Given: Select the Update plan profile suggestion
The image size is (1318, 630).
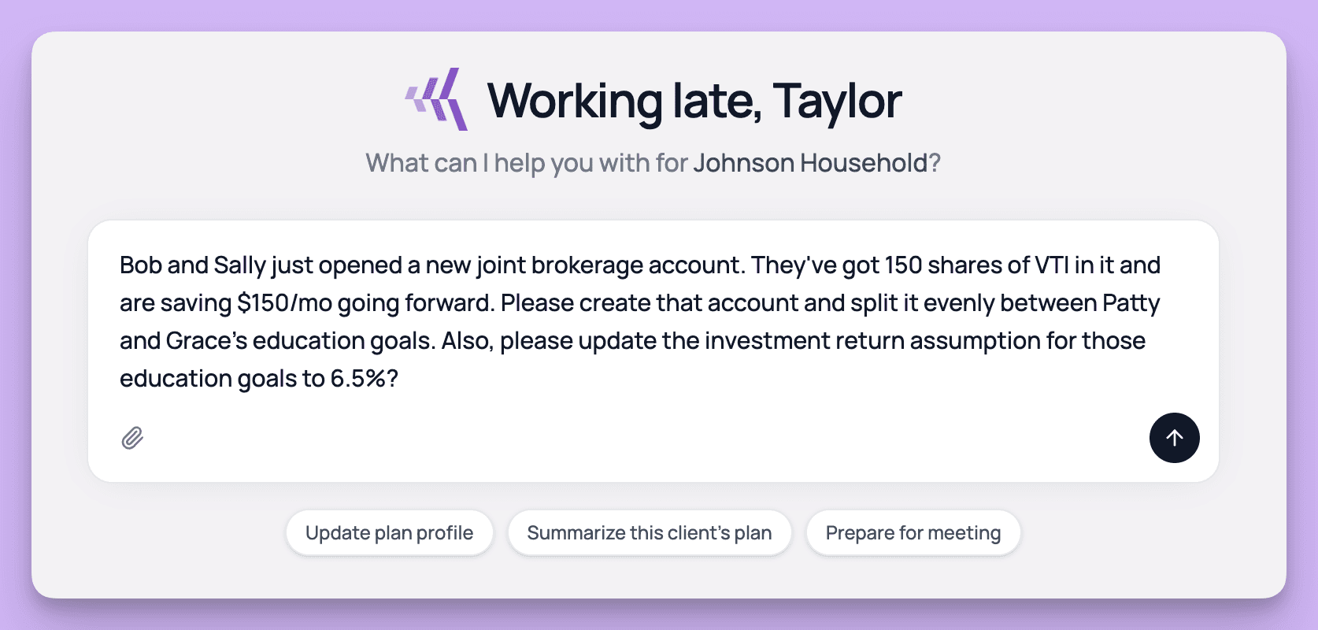Looking at the screenshot, I should click(x=389, y=533).
